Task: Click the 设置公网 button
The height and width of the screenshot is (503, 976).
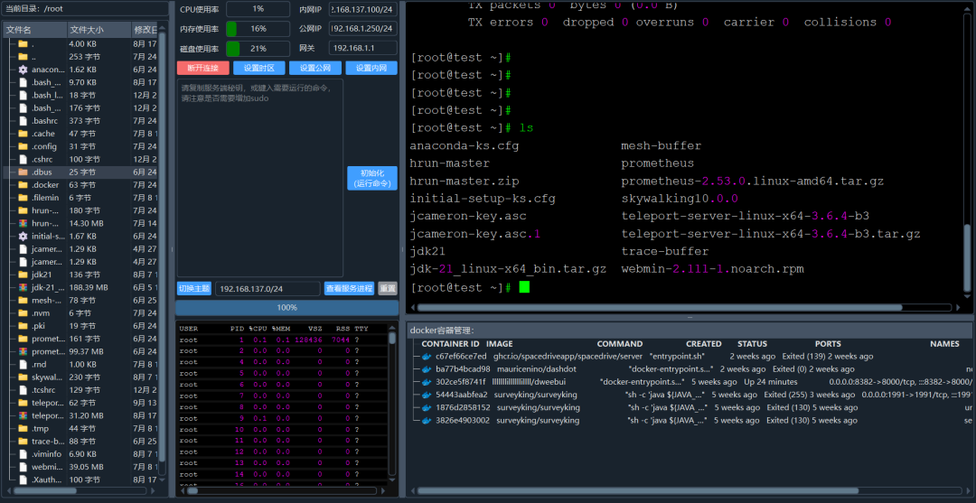Action: (315, 68)
